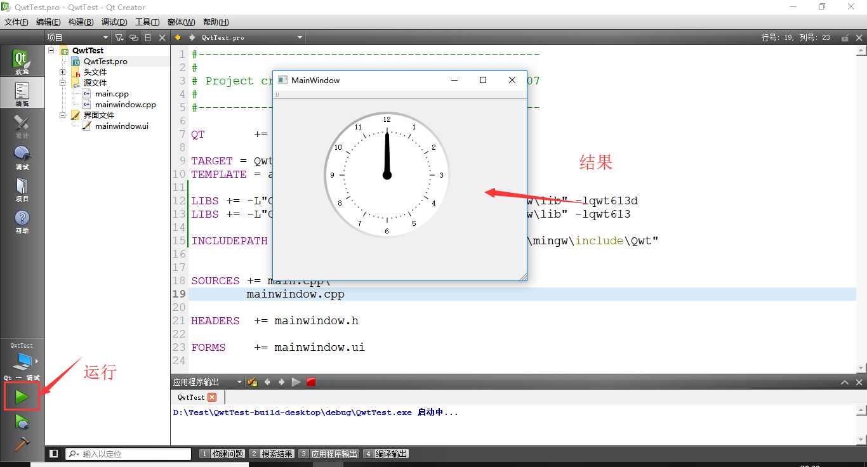Open the 工具(T) menu
Image resolution: width=867 pixels, height=467 pixels.
point(147,22)
